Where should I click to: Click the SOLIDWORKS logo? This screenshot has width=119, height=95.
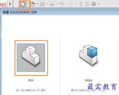[x=3, y=5]
